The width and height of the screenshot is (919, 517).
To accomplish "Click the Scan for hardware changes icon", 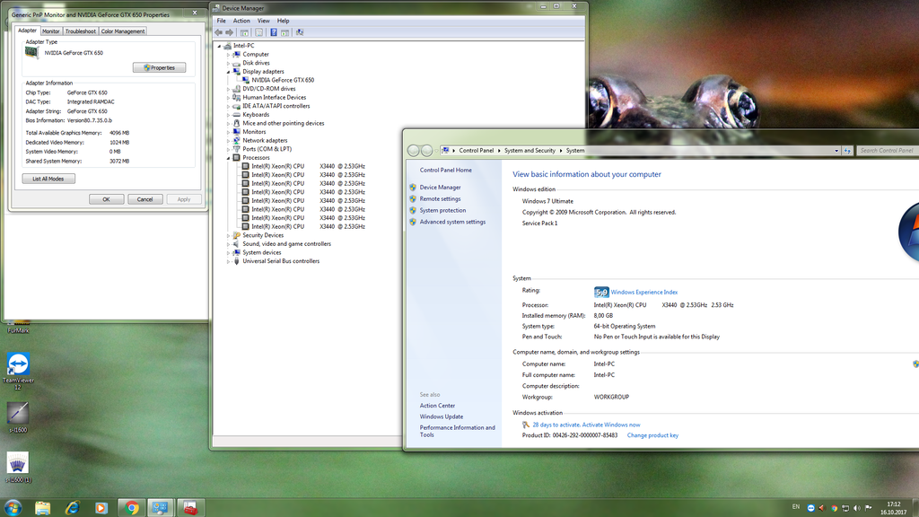I will coord(300,32).
